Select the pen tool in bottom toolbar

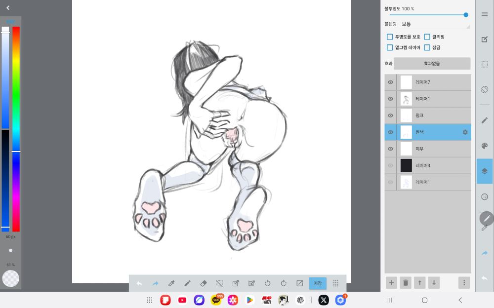click(x=187, y=283)
